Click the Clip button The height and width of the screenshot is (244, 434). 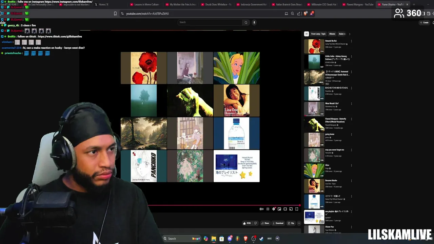(291, 223)
